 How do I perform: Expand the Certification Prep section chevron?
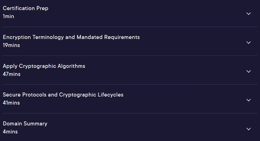[248, 14]
